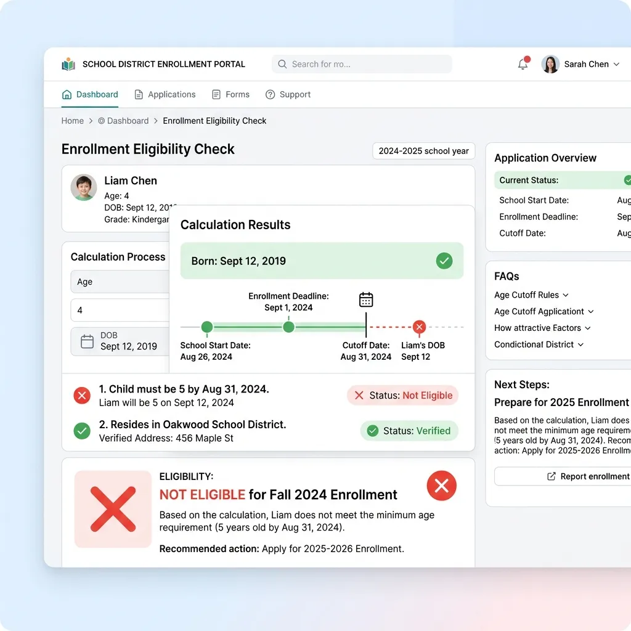This screenshot has height=631, width=631.
Task: Click Status: Verified badge
Action: [409, 431]
